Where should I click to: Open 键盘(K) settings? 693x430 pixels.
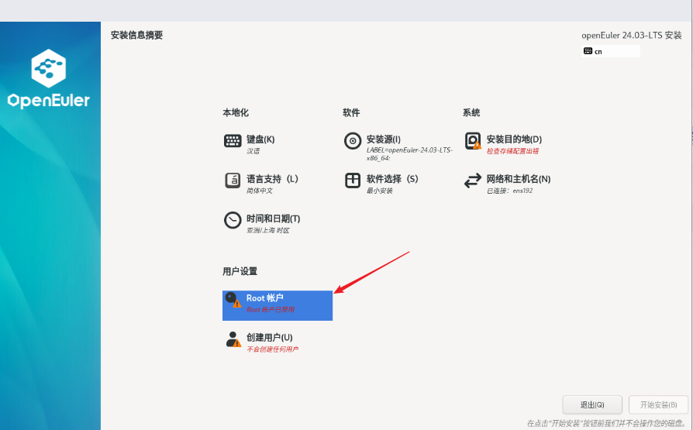pos(260,139)
